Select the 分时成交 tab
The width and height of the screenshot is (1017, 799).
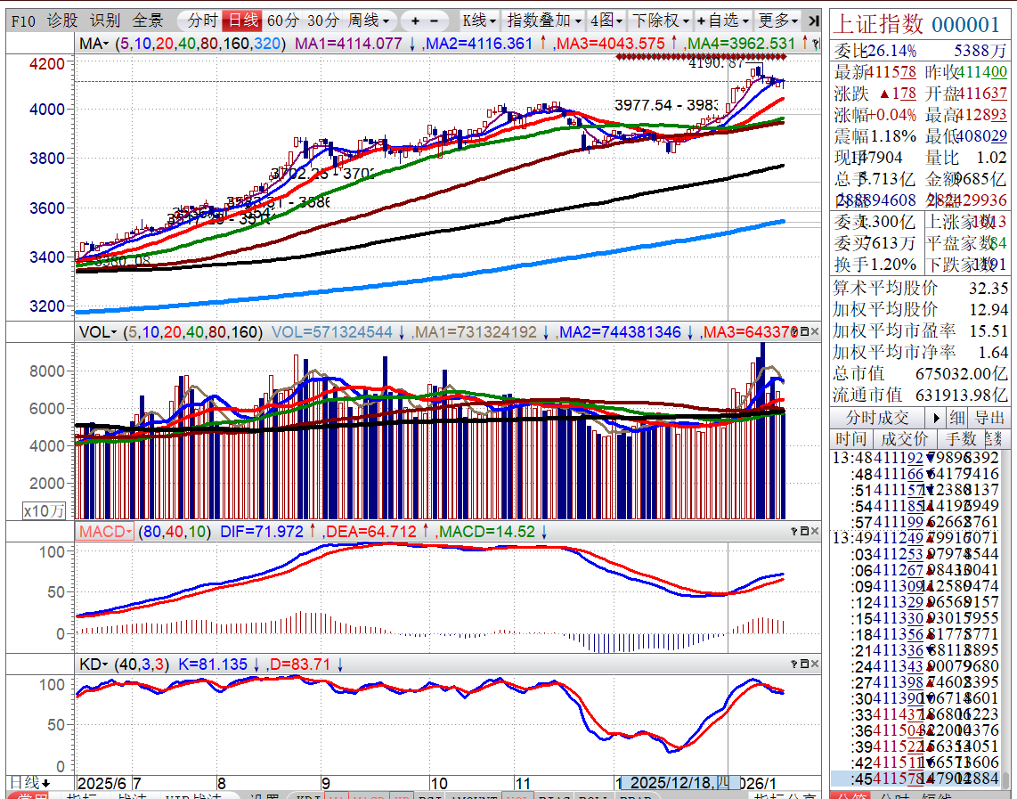click(877, 418)
